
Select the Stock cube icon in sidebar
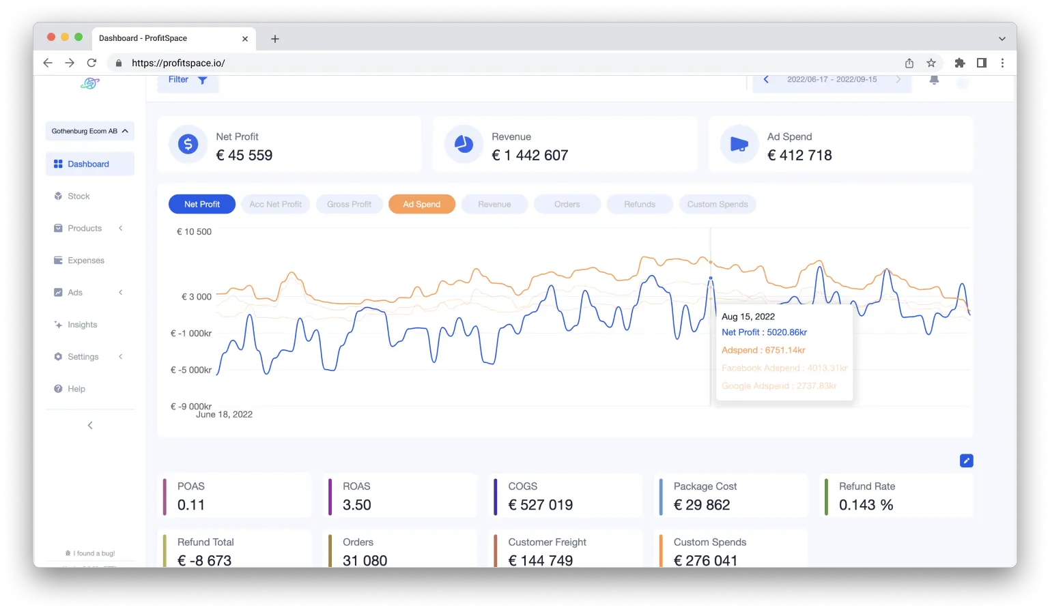[58, 196]
